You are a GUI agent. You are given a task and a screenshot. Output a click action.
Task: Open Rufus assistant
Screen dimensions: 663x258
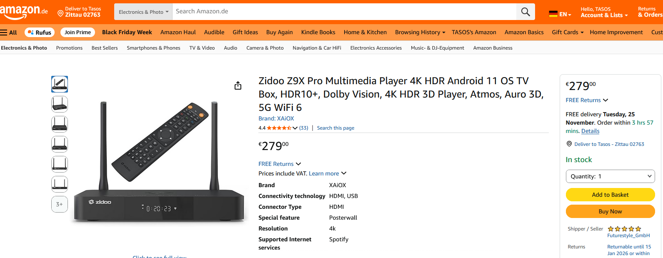(x=40, y=33)
